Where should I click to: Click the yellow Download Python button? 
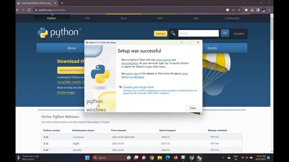click(71, 70)
